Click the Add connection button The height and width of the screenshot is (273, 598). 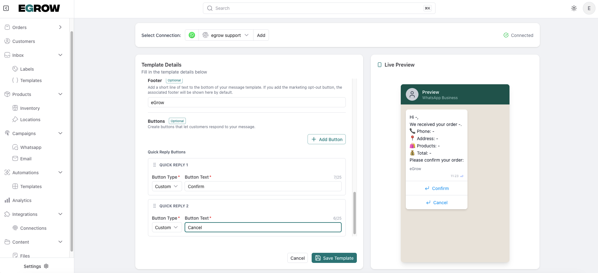(261, 35)
